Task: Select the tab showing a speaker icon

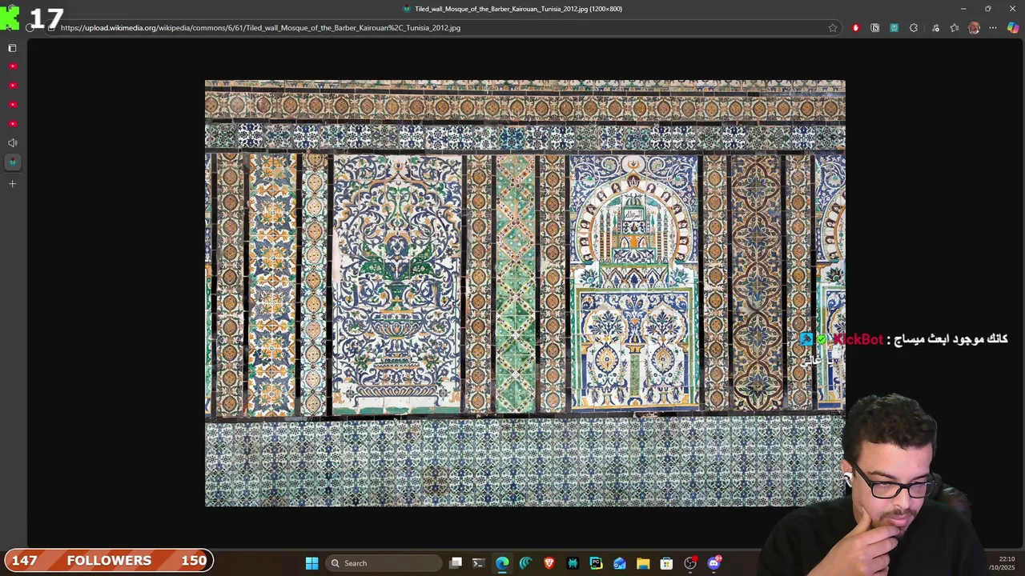Action: click(12, 143)
